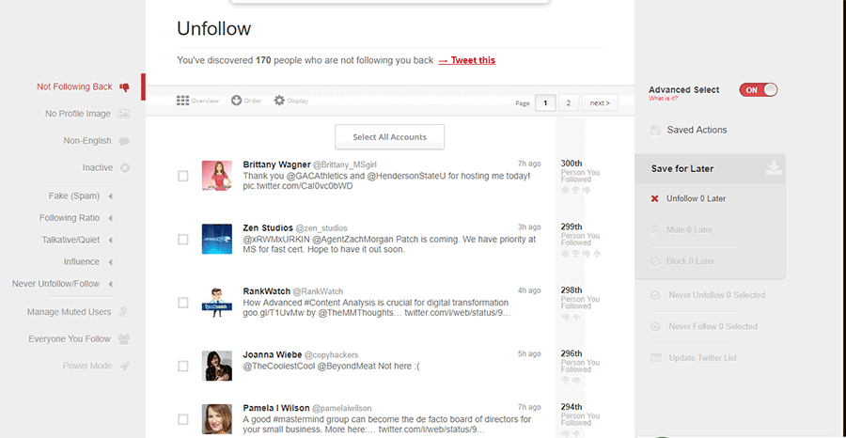This screenshot has width=846, height=438.
Task: Check the box for Brittany Wagner
Action: tap(183, 176)
